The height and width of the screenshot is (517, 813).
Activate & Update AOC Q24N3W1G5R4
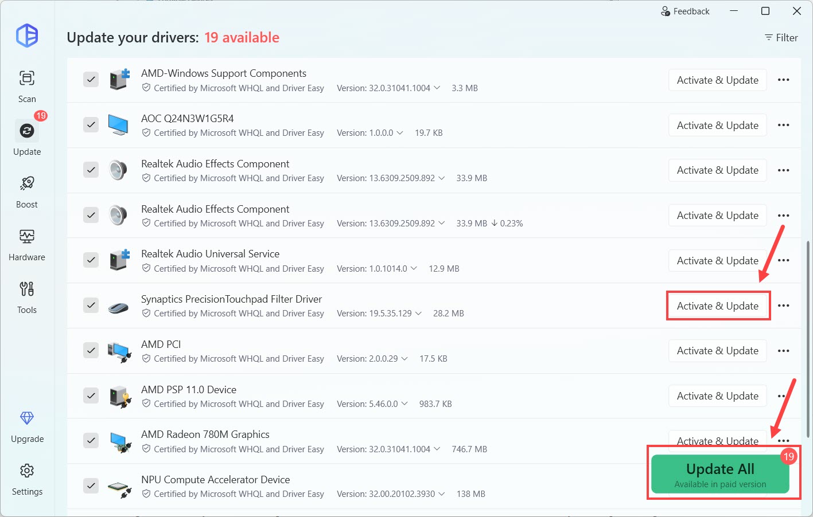[718, 126]
